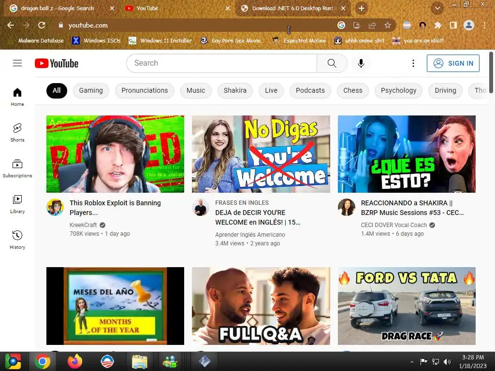
Task: Open History in the sidebar
Action: coord(17,240)
